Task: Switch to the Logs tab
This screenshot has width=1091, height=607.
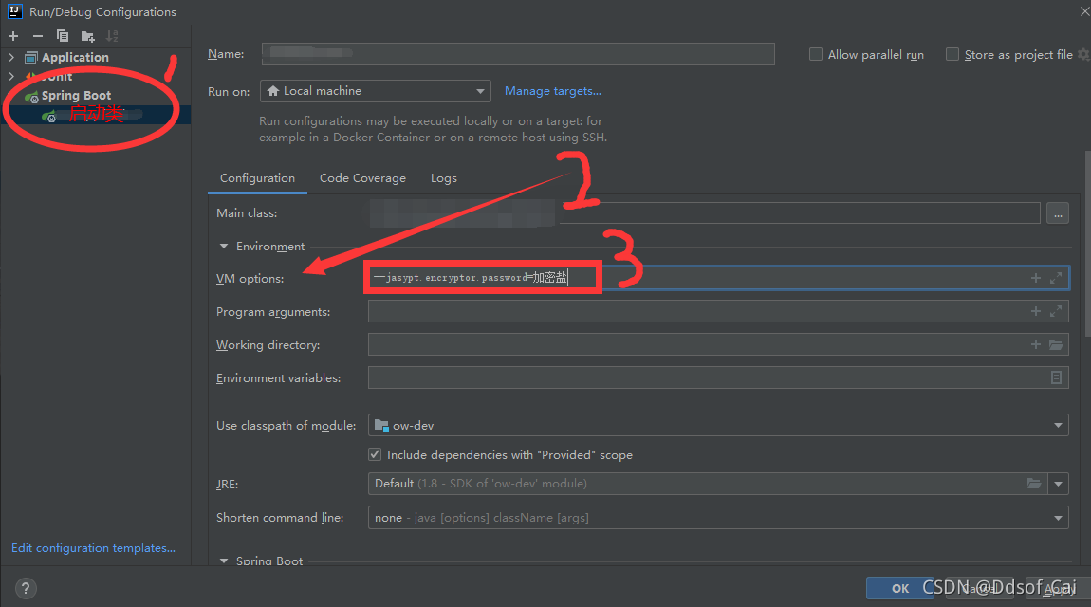Action: [x=444, y=178]
